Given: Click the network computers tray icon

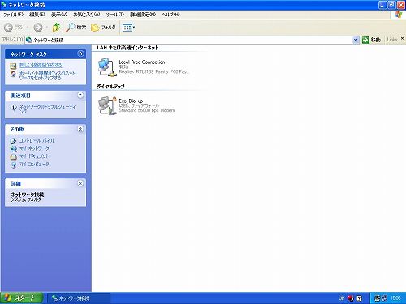Looking at the screenshot, I should pos(384,298).
